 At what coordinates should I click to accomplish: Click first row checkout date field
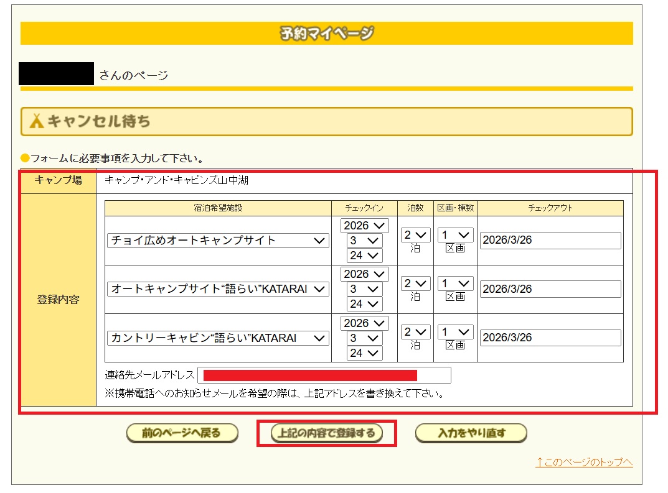coord(550,241)
